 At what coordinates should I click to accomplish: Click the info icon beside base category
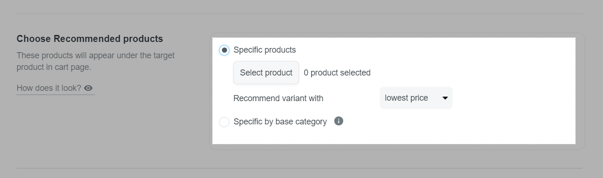point(339,121)
